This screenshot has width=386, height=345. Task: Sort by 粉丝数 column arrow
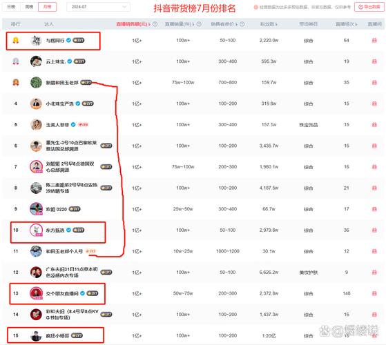276,24
